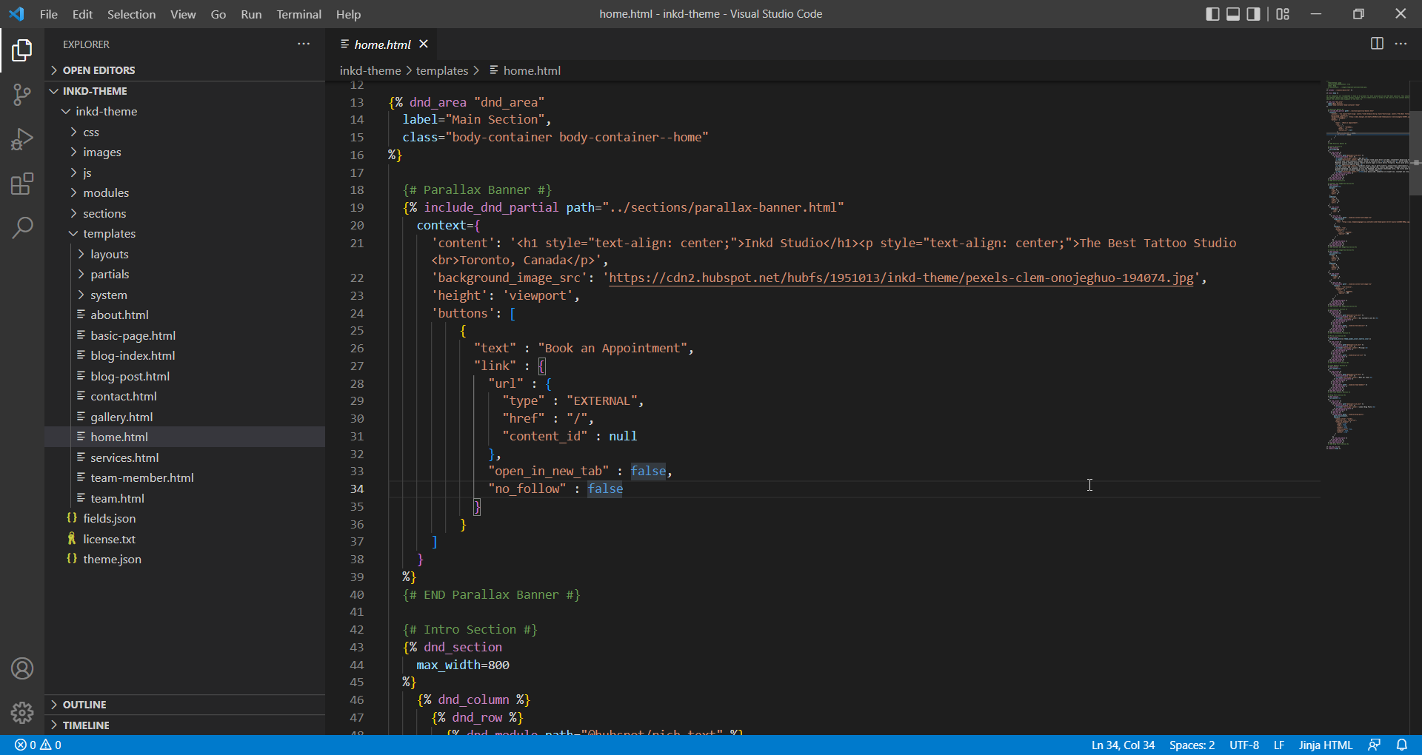This screenshot has width=1422, height=755.
Task: Open the Help menu
Action: (348, 14)
